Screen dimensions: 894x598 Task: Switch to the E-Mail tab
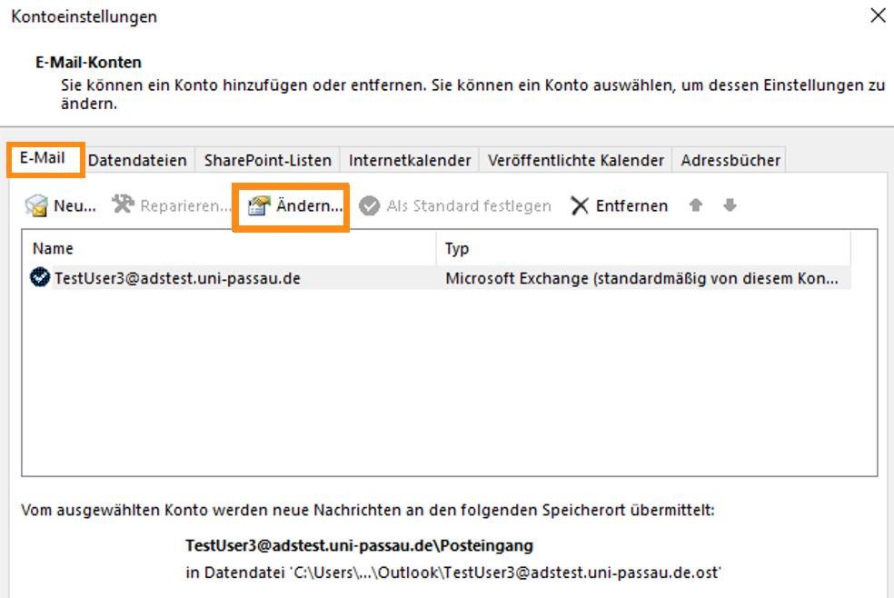click(43, 158)
